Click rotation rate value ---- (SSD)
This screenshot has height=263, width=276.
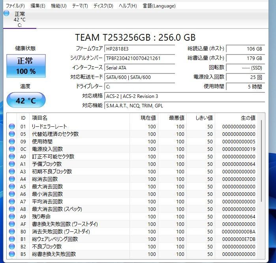coord(245,68)
